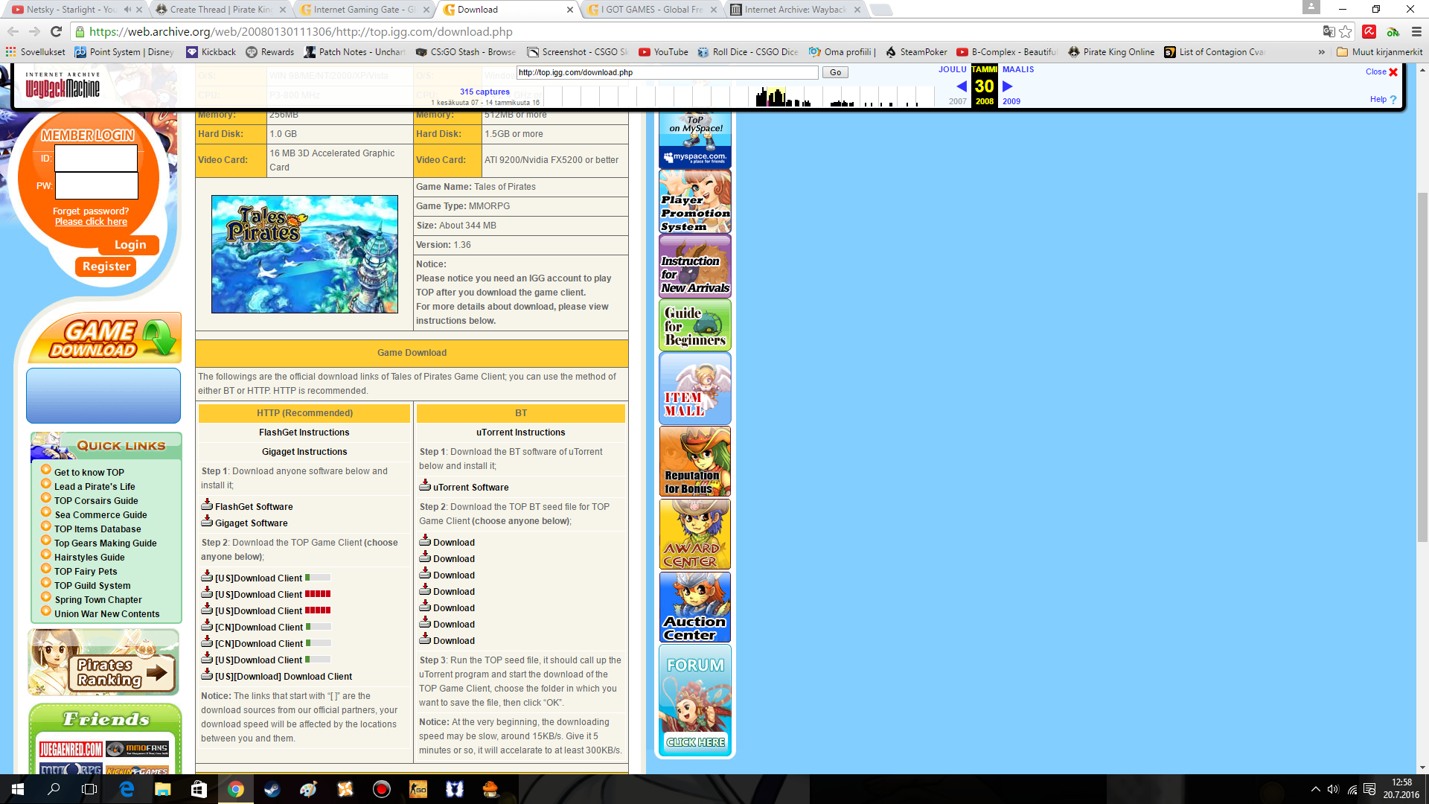1429x804 pixels.
Task: Expand the bookmarks bar overflow chevron
Action: 1321,52
